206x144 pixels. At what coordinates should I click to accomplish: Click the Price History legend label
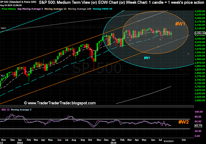9,9
